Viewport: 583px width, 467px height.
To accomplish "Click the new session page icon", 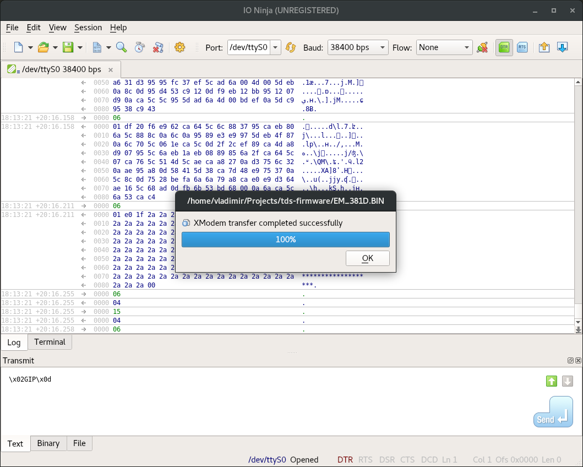I will tap(19, 47).
